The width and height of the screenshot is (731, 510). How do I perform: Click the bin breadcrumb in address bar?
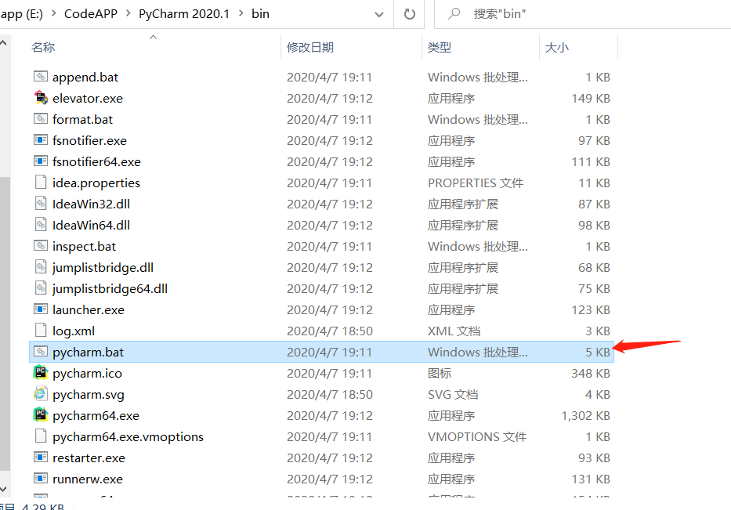[261, 14]
